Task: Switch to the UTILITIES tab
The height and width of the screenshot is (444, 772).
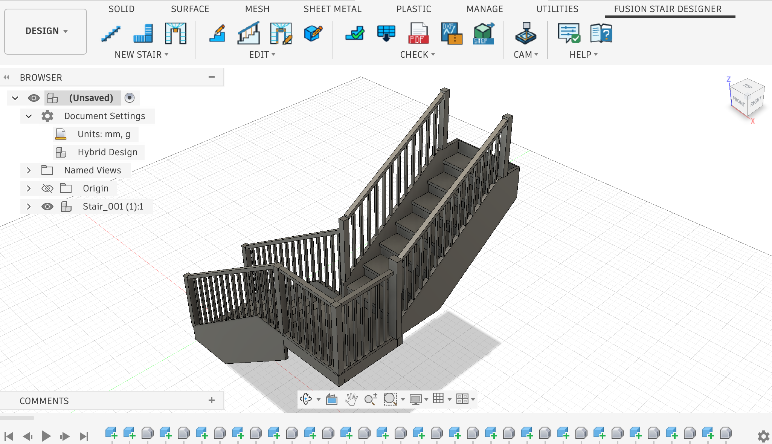Action: click(557, 9)
